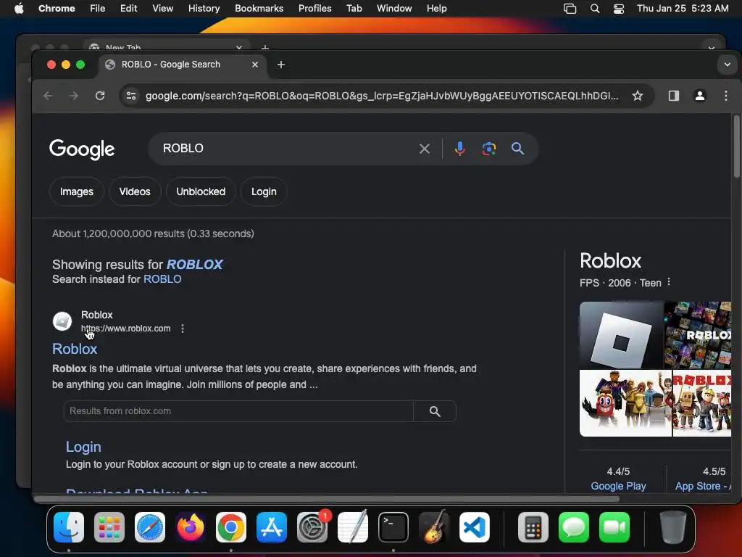
Task: Open more options for roblox.com result
Action: tap(183, 329)
